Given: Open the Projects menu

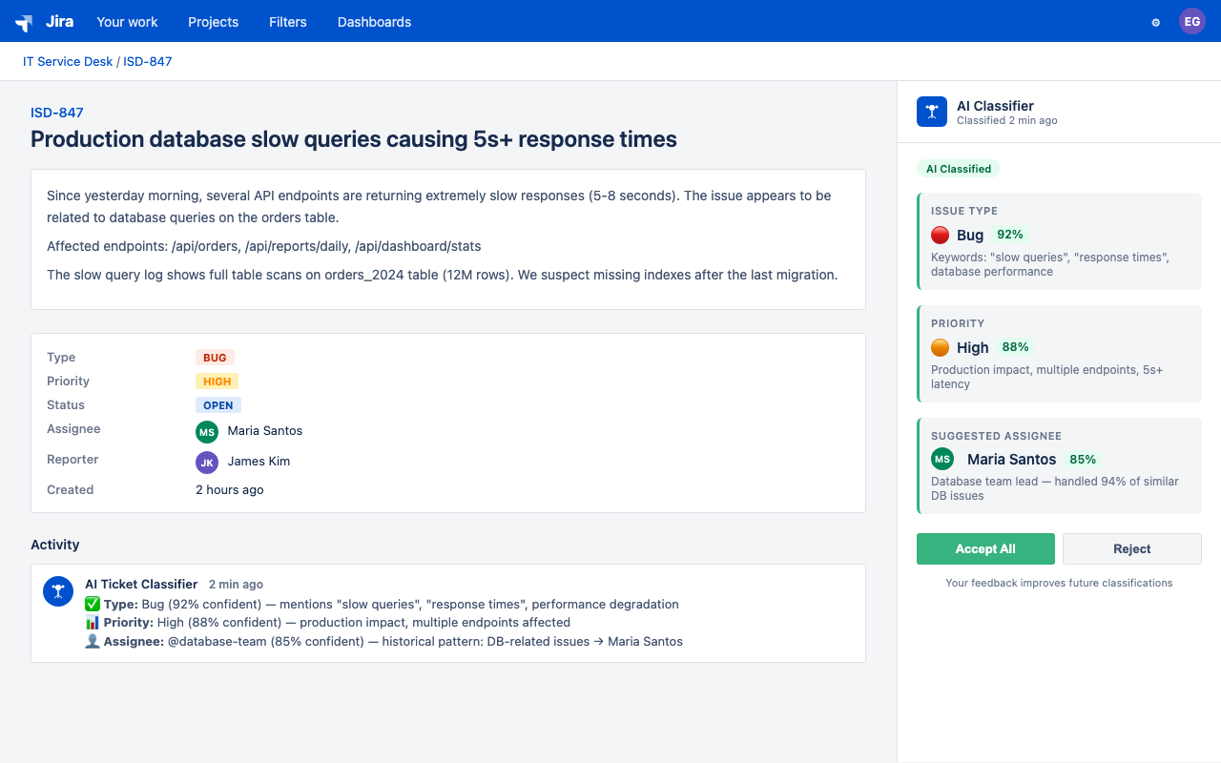Looking at the screenshot, I should tap(213, 21).
